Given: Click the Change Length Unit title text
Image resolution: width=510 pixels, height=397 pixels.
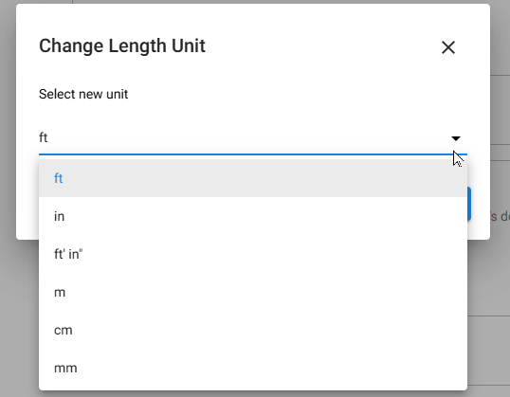Looking at the screenshot, I should [x=122, y=45].
